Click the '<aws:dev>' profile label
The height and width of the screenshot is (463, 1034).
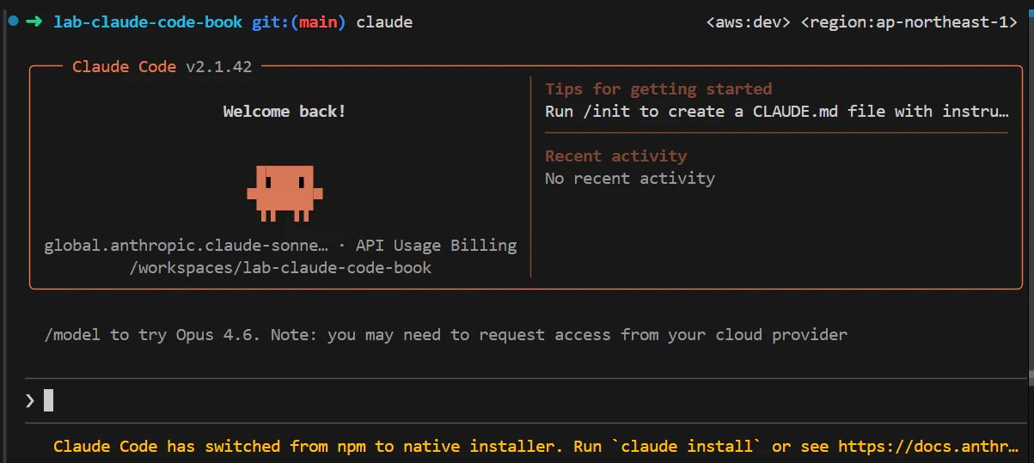(748, 21)
